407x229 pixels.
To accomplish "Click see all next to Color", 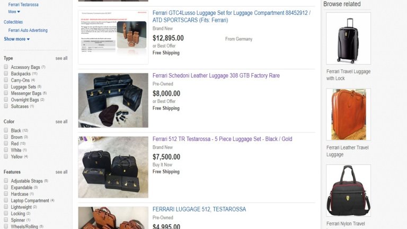I will pyautogui.click(x=61, y=121).
